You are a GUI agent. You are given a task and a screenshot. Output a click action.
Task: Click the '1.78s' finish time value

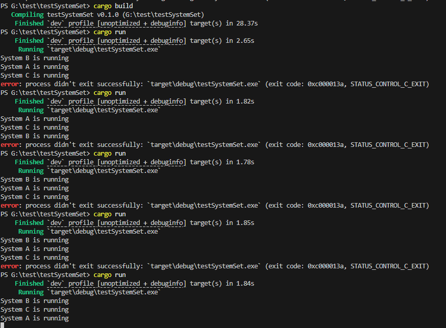click(245, 162)
